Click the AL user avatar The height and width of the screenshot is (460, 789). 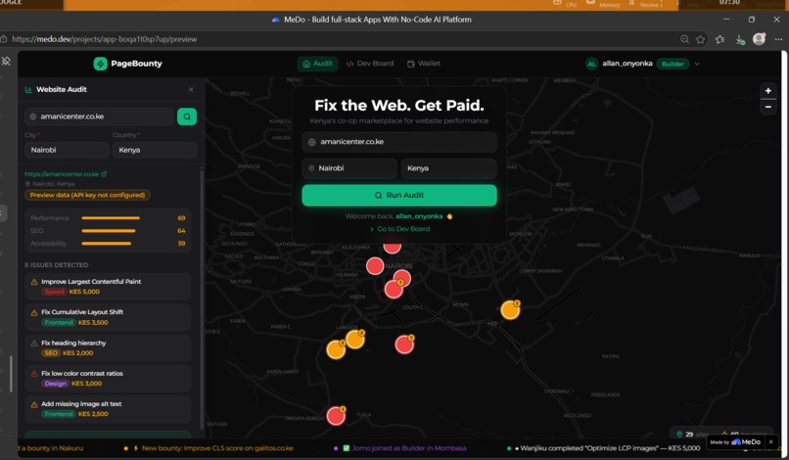click(x=591, y=64)
